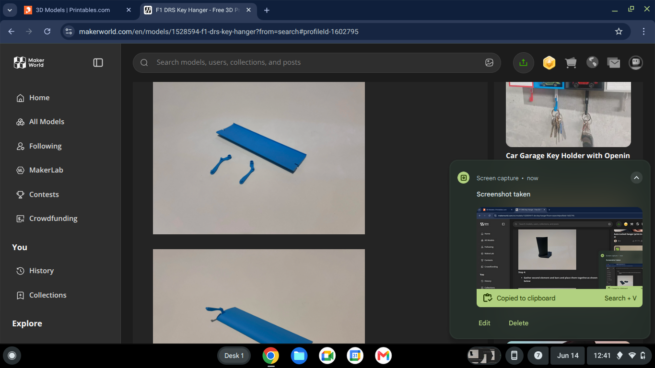Open the screenshot preview thumbnail in notification
Screen dimensions: 655x368
tap(560, 248)
